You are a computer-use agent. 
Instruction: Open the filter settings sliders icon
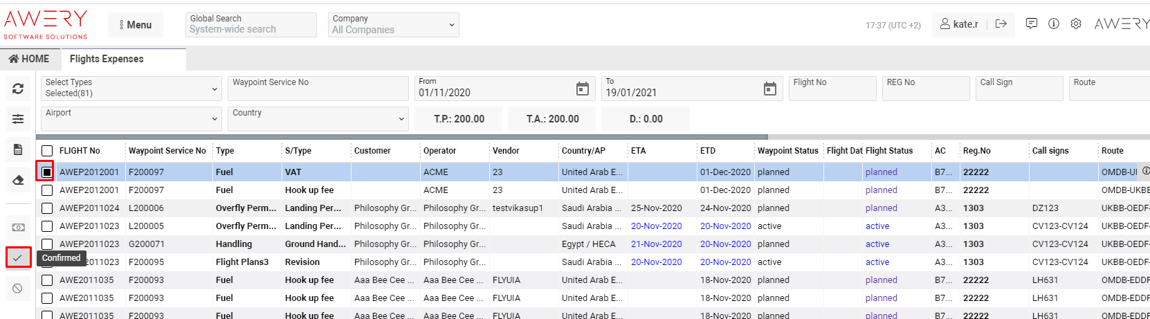[x=18, y=119]
